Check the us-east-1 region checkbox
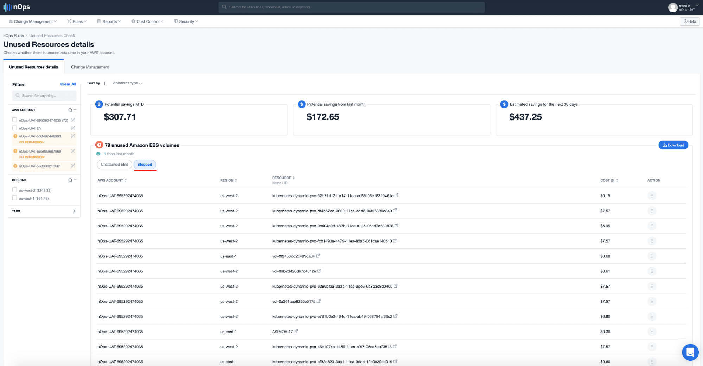Viewport: 703px width, 366px height. point(14,198)
